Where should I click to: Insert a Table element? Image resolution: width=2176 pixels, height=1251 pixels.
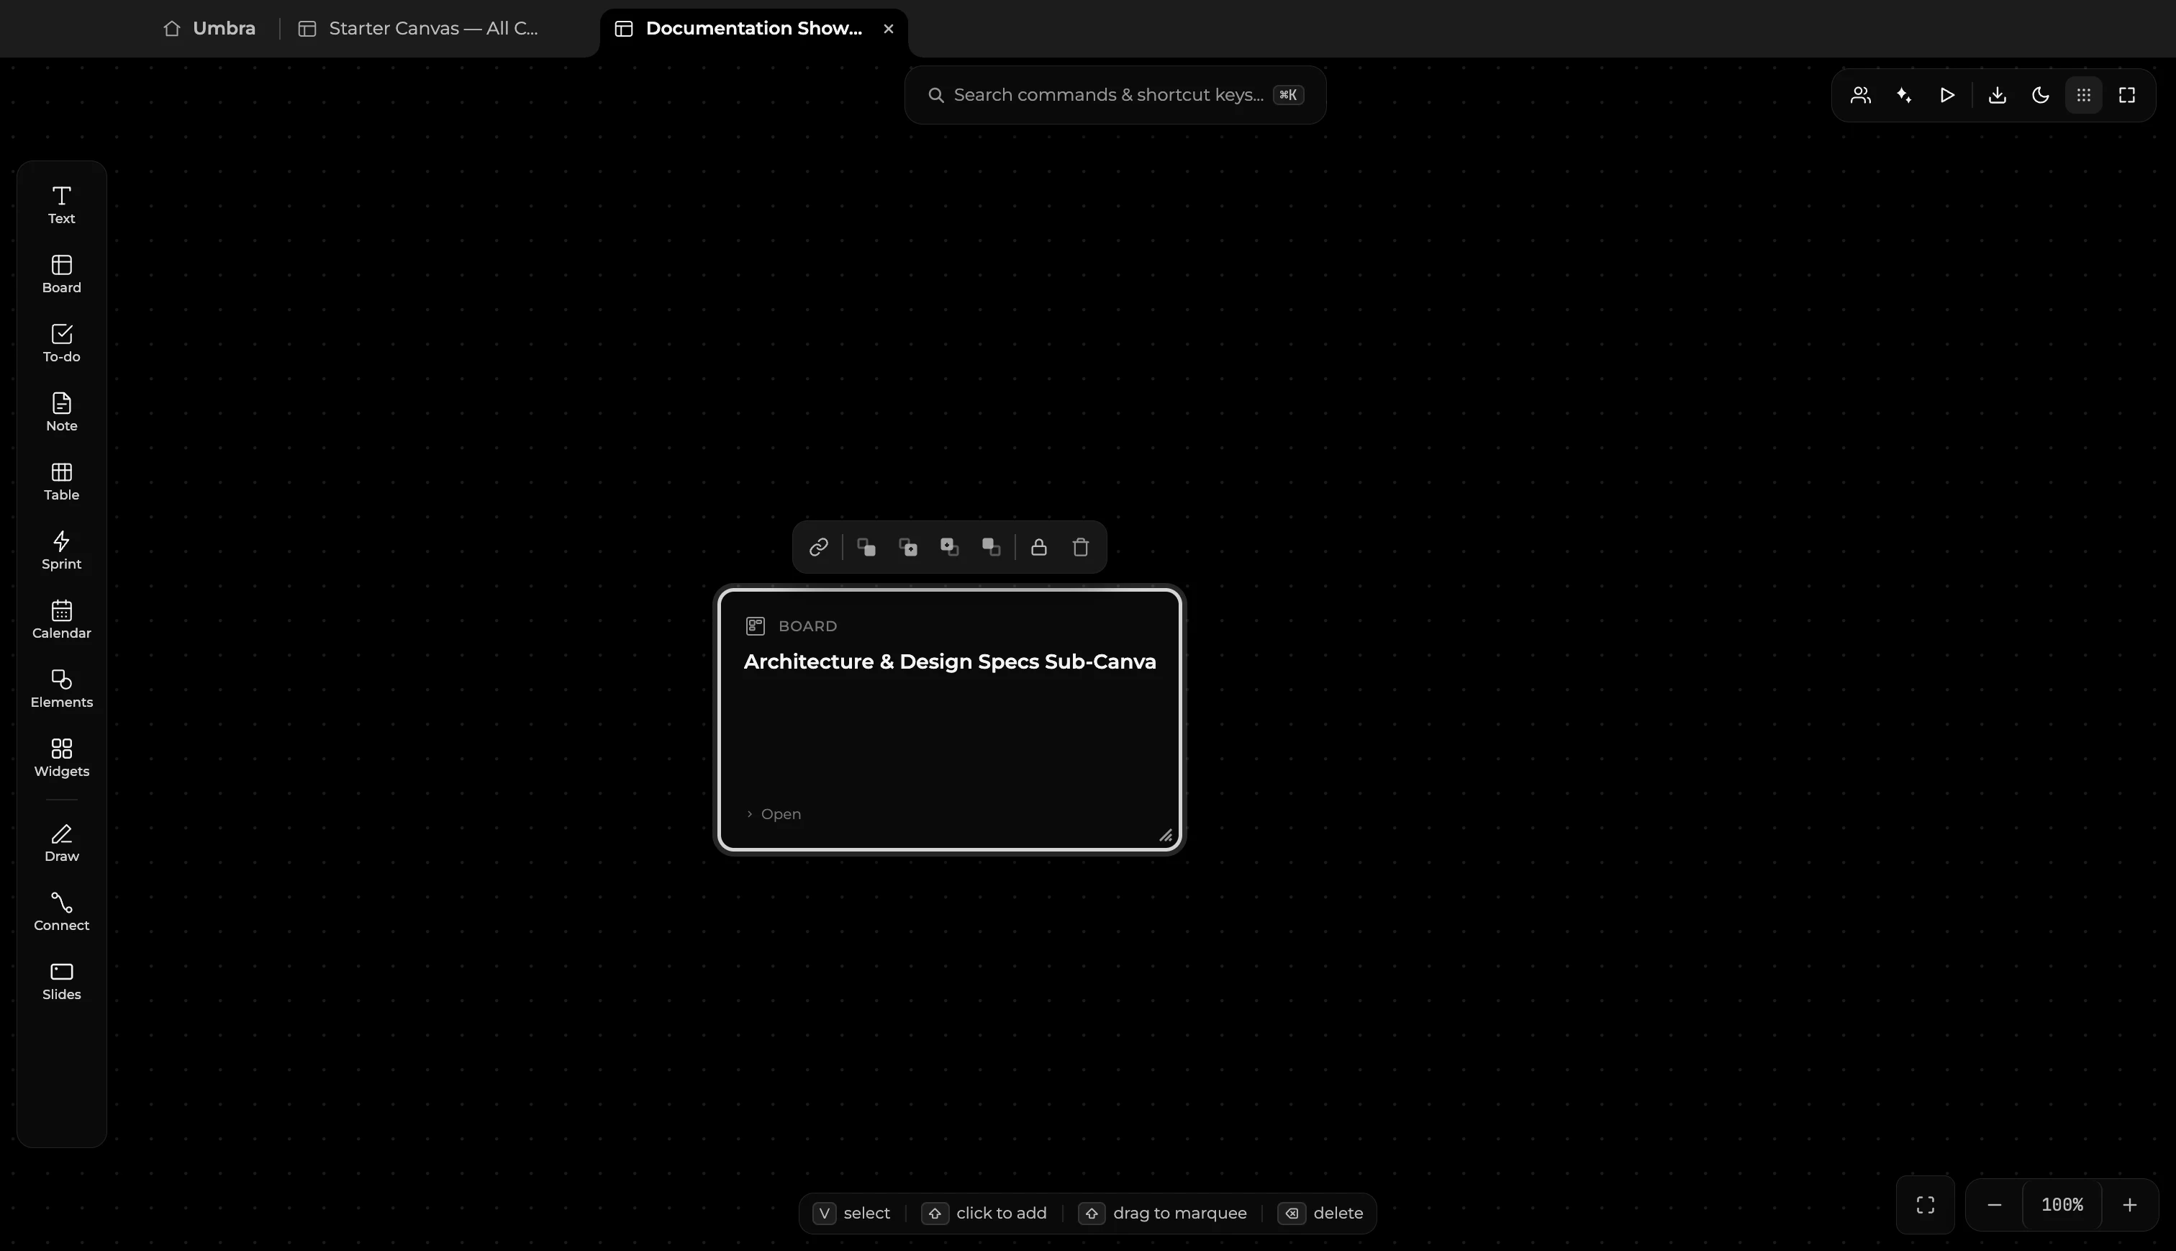click(x=61, y=482)
